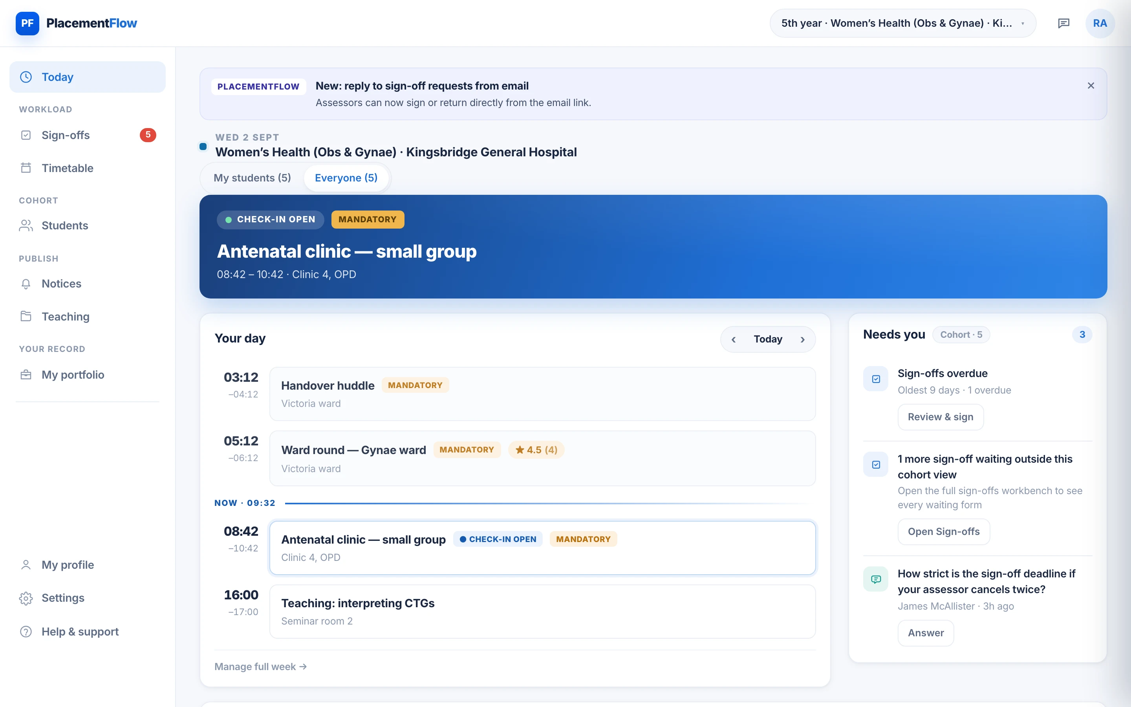Open Settings in the sidebar
This screenshot has height=707, width=1131.
coord(88,598)
